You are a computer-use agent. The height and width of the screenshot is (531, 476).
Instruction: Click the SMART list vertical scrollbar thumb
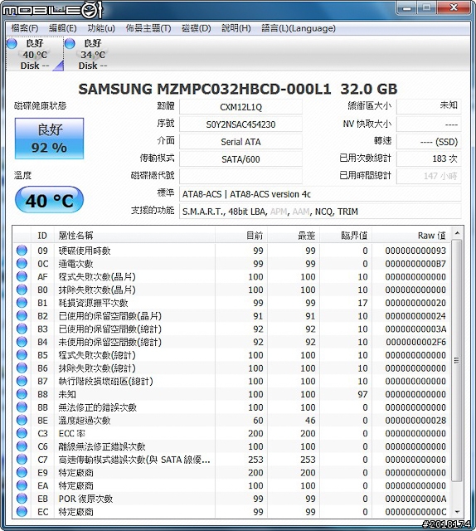click(457, 360)
